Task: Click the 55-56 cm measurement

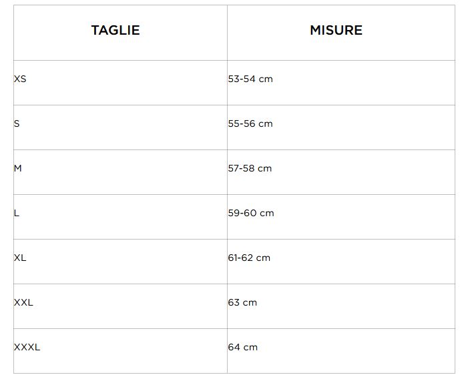Action: tap(250, 123)
